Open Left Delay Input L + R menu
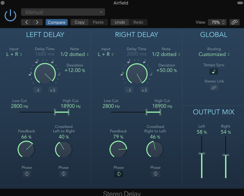 point(14,54)
